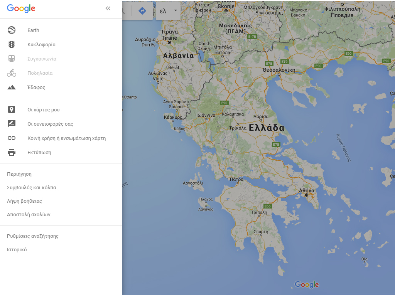
Task: Select Συγκοινωνία transit layer
Action: pos(42,59)
